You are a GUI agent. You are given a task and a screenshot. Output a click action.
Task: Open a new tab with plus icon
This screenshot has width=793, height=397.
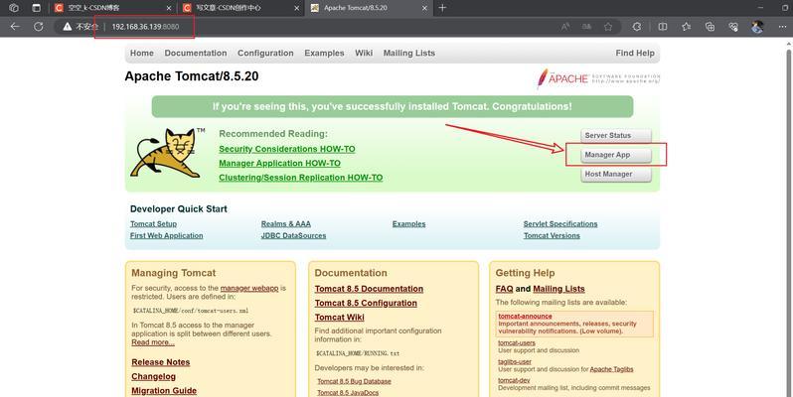tap(442, 8)
